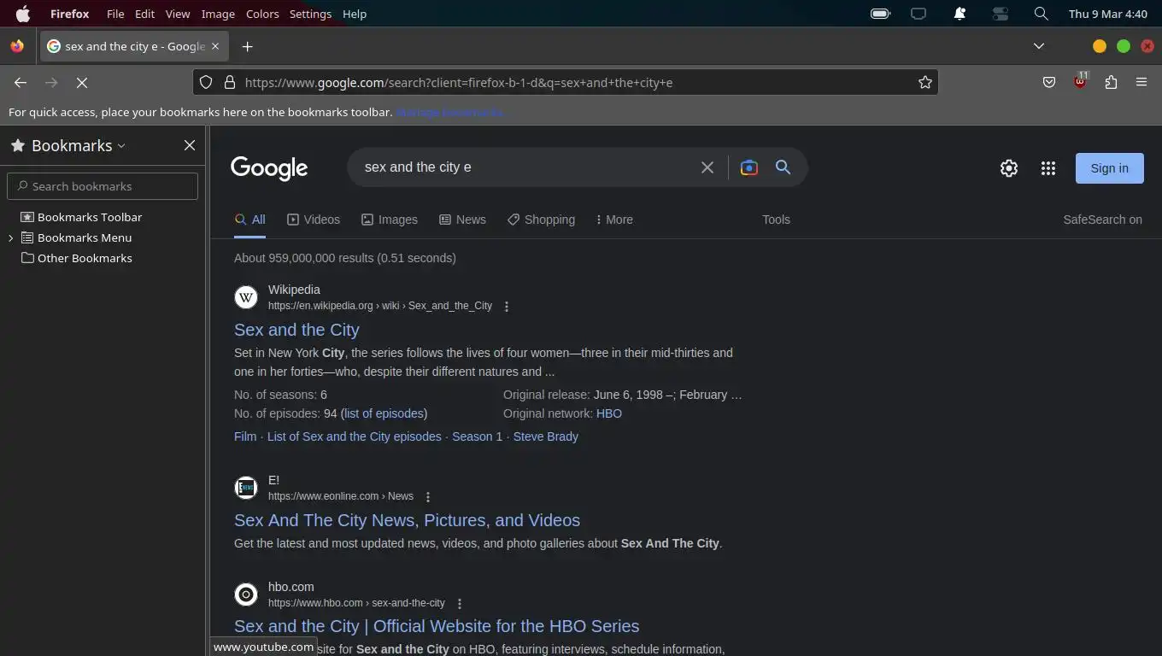This screenshot has height=656, width=1162.
Task: Select the All results tab
Action: tap(250, 220)
